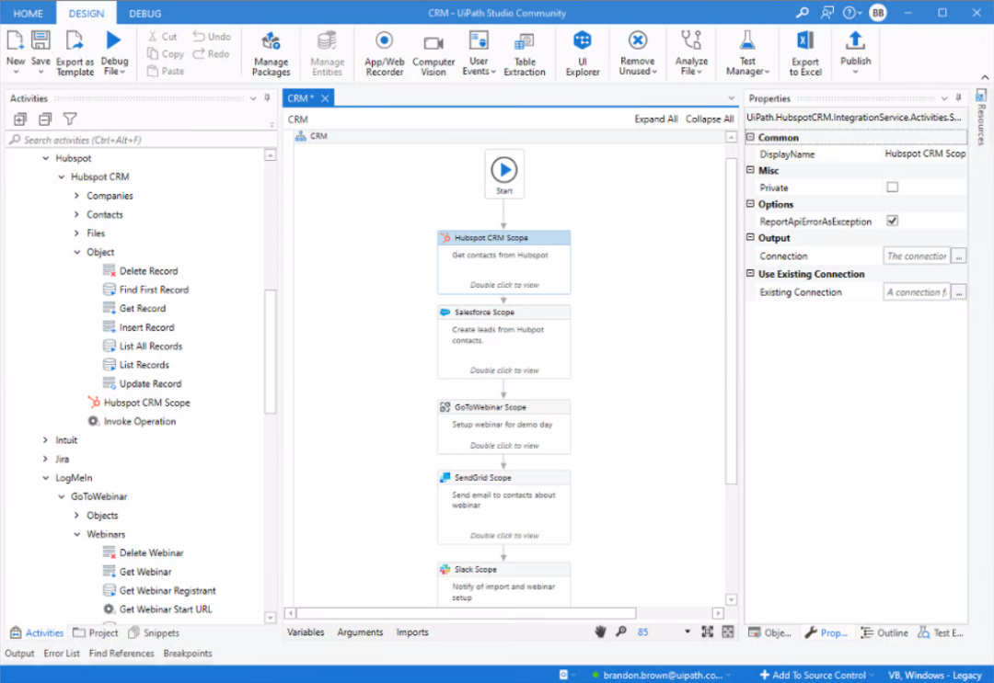
Task: Expand the Contacts tree node
Action: pos(76,214)
